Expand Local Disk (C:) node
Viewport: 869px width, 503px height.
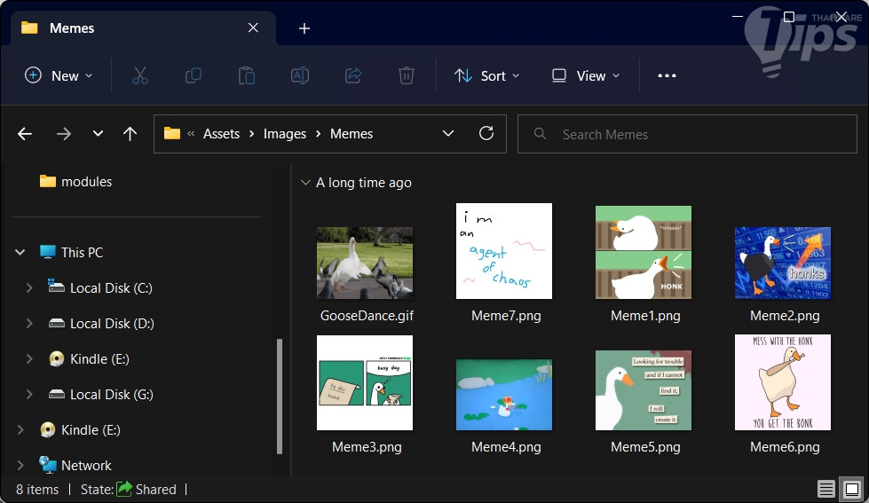click(x=29, y=288)
